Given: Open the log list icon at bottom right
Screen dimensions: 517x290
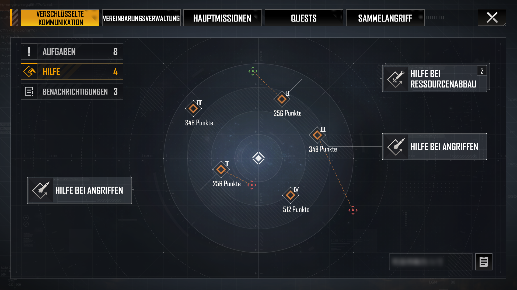Looking at the screenshot, I should click(x=484, y=262).
